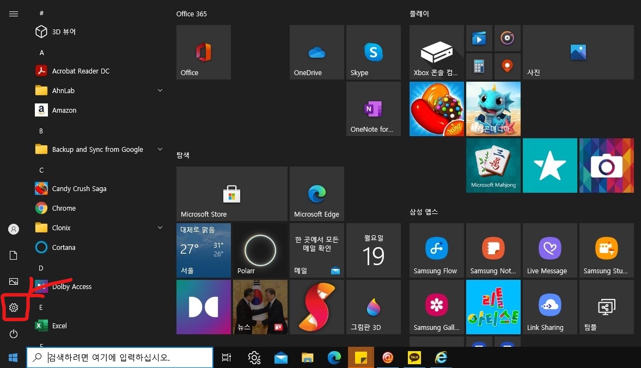Open Settings gear on the taskbar
Image resolution: width=641 pixels, height=368 pixels.
254,358
